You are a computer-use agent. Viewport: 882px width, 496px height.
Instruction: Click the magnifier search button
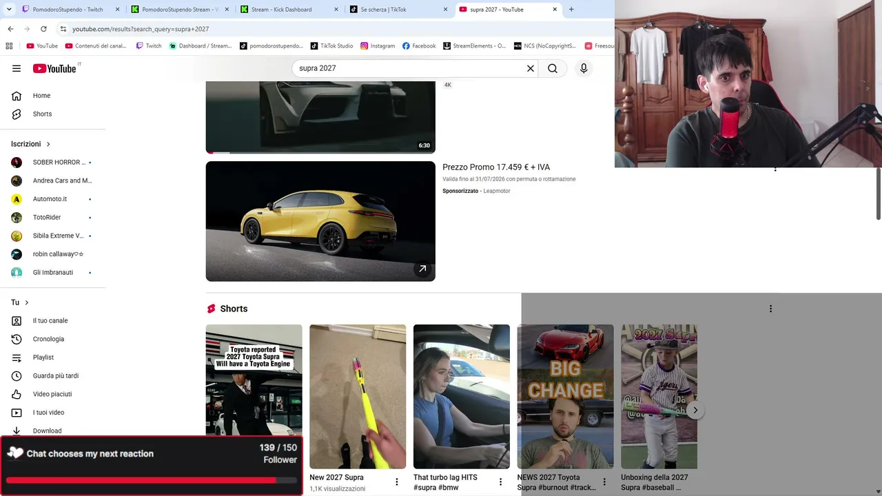pyautogui.click(x=553, y=68)
